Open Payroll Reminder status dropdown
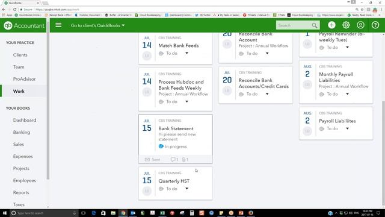The image size is (385, 217). coord(347,47)
